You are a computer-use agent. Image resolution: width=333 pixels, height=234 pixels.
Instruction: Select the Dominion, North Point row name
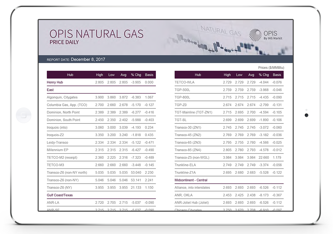click(x=63, y=112)
